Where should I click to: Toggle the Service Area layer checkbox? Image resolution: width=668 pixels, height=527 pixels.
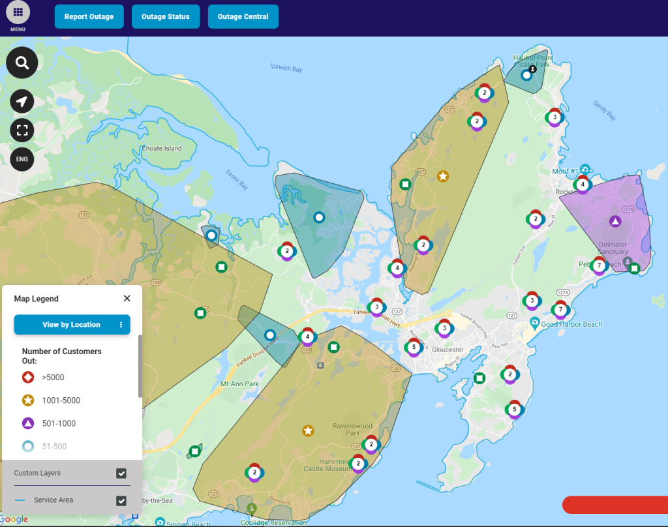point(121,500)
